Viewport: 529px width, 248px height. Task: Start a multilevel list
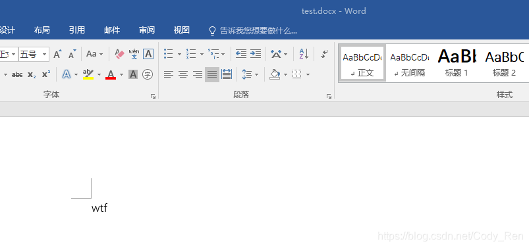(x=213, y=54)
